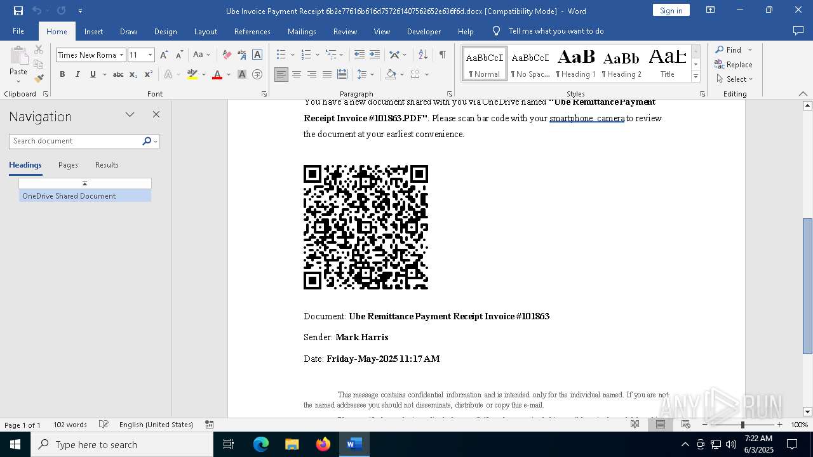
Task: Toggle Show/Hide paragraph marks
Action: (x=442, y=55)
